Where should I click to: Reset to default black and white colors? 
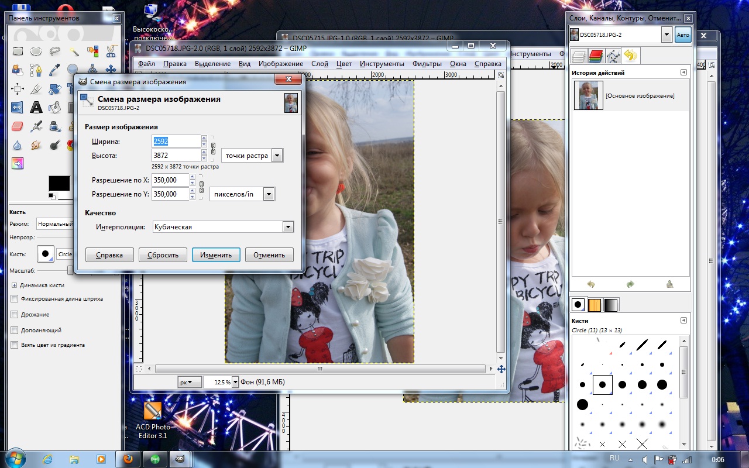point(51,195)
